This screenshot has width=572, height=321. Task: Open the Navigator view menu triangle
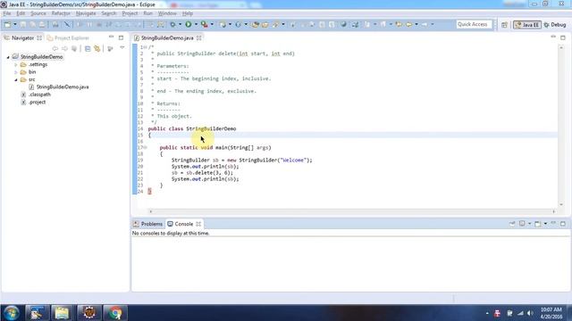click(x=122, y=47)
